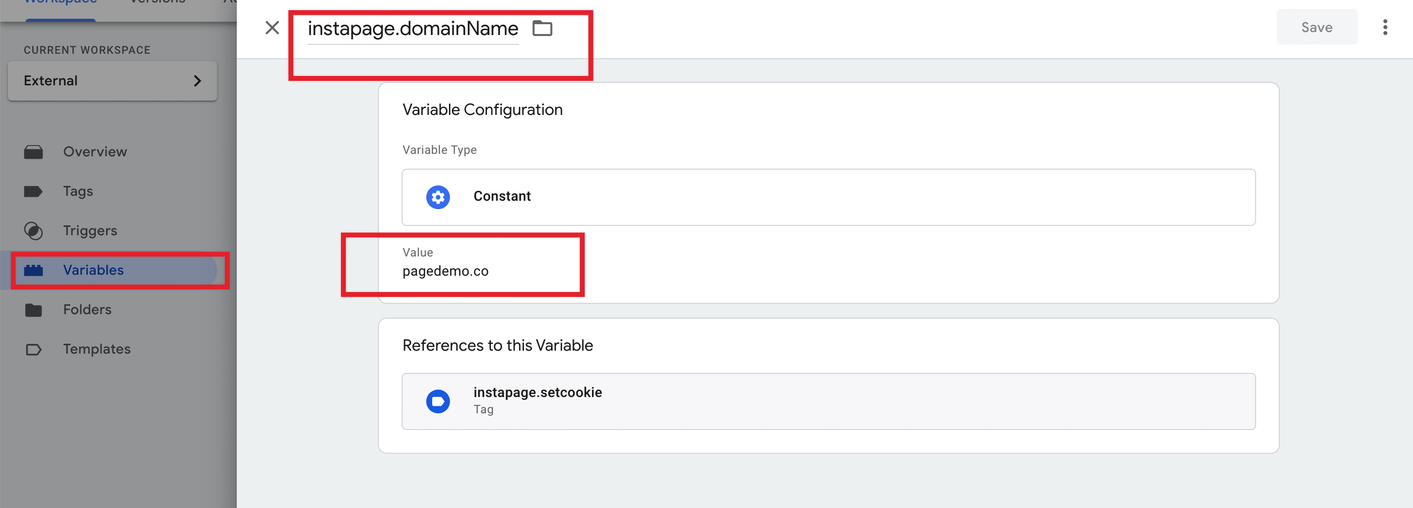
Task: Open the instapage.setcookie tag reference
Action: (828, 401)
